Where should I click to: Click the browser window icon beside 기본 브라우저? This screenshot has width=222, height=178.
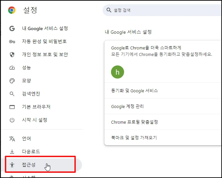tap(12, 107)
